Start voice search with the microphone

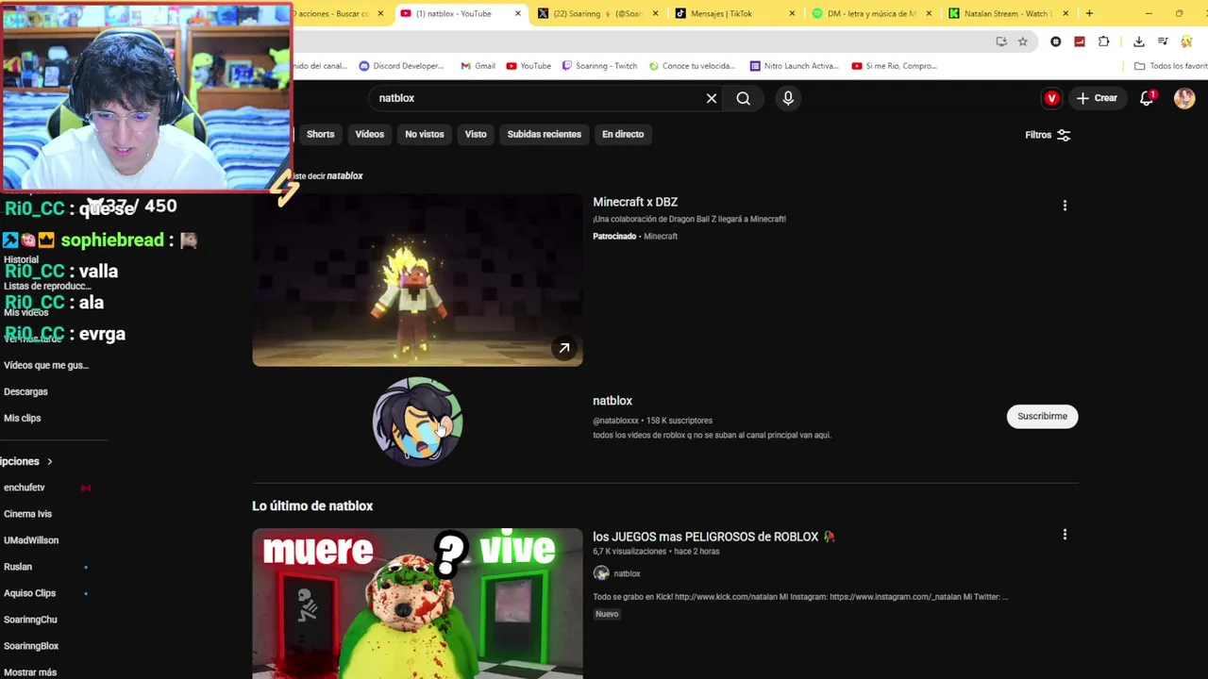(788, 98)
